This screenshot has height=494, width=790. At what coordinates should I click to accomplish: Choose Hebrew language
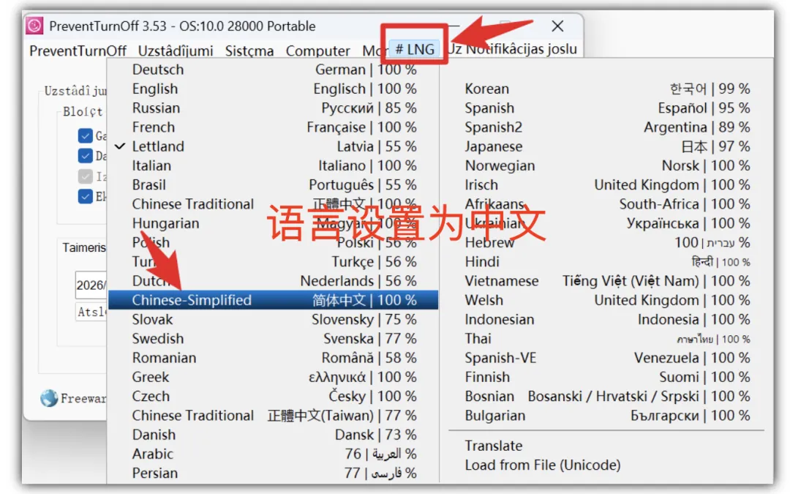pyautogui.click(x=606, y=242)
